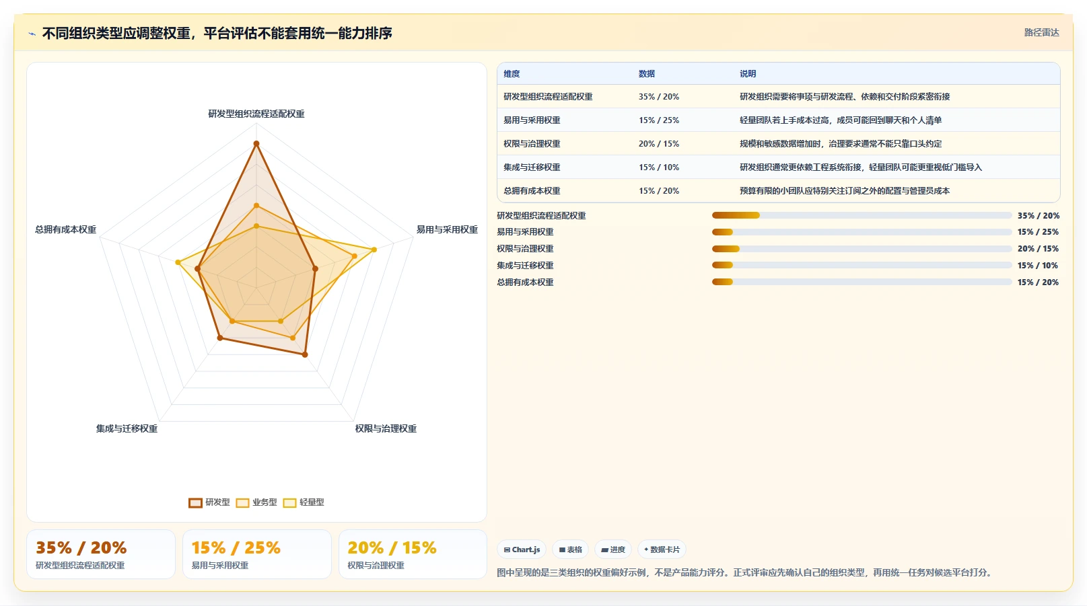Image resolution: width=1087 pixels, height=606 pixels.
Task: Click the 集成与迁移权重 progress bar
Action: 862,265
